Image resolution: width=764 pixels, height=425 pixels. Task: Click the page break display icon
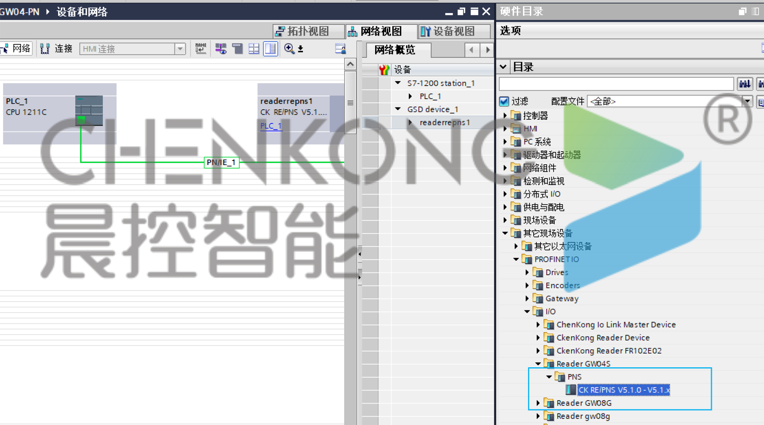click(x=254, y=49)
